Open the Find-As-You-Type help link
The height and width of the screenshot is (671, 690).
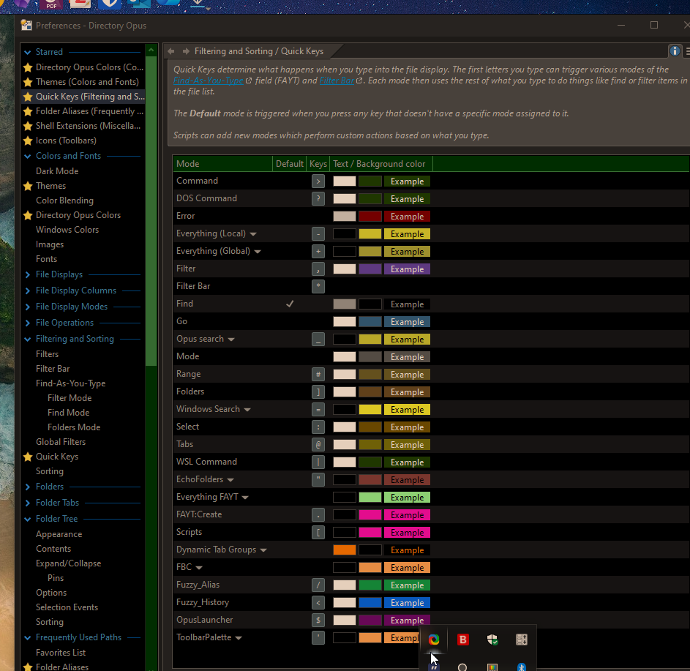[x=208, y=80]
